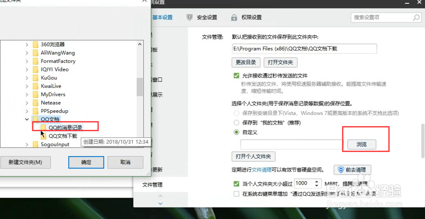
Task: Select 保存到“我的文档”(推荐) radio option
Action: (236, 123)
